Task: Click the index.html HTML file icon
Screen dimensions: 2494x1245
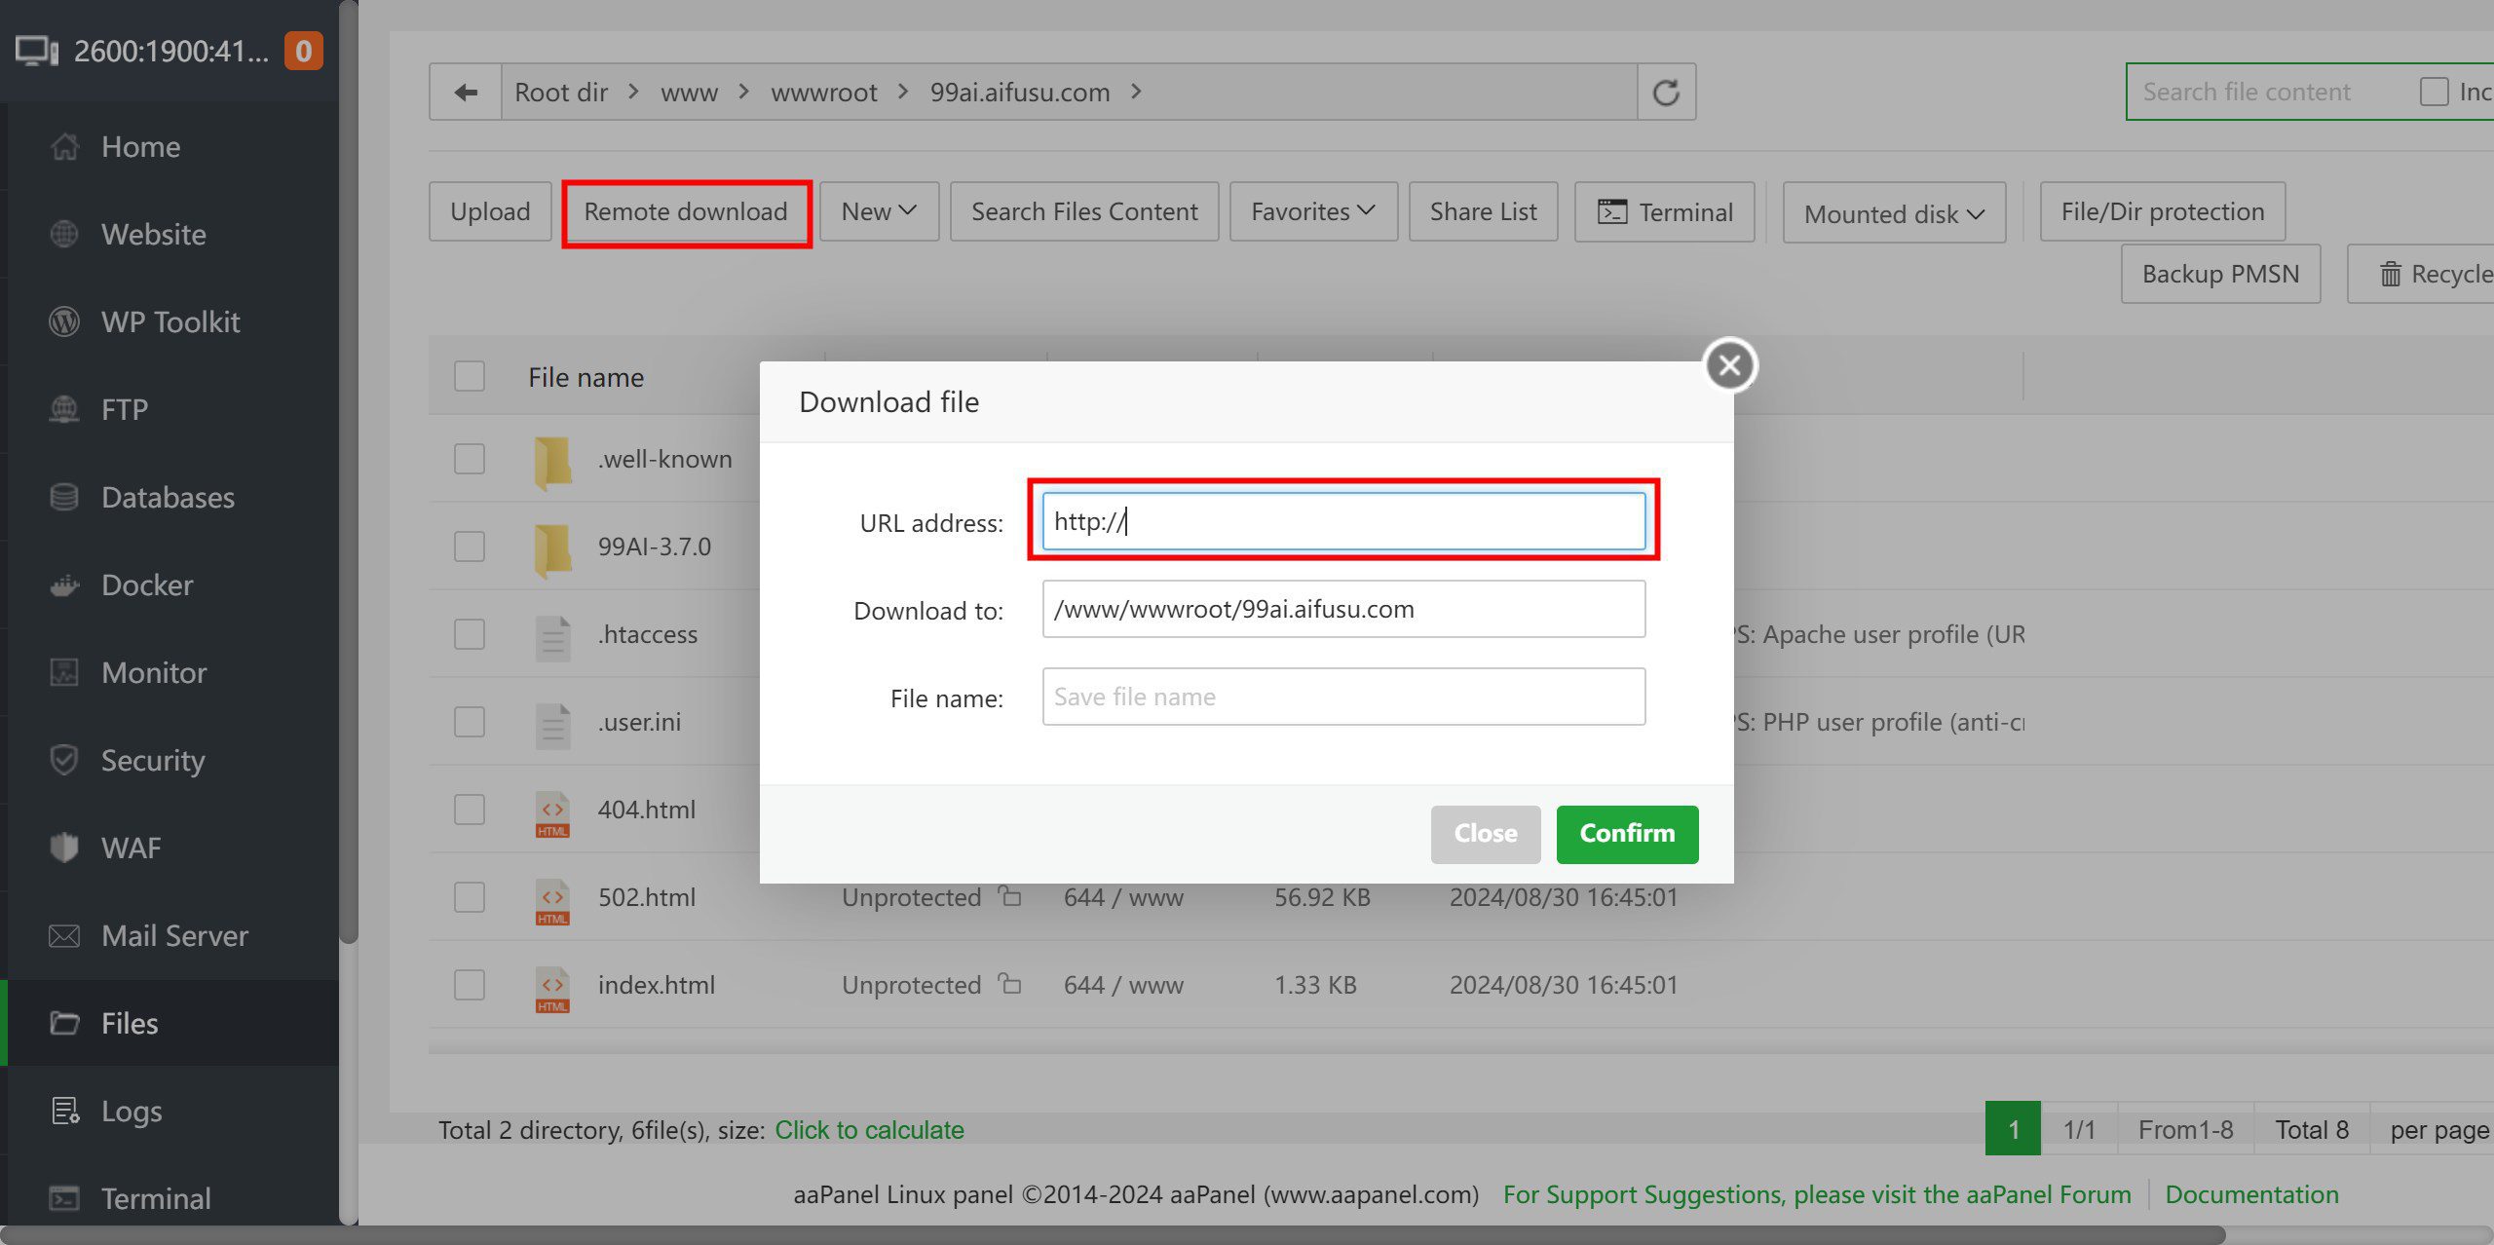Action: pos(552,990)
